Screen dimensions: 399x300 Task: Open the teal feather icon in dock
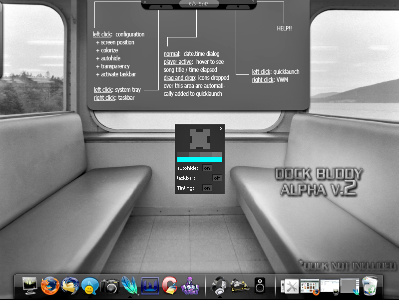[x=130, y=286]
